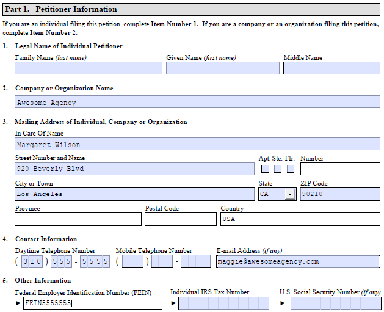The width and height of the screenshot is (384, 312).
Task: Check the Flr. checkbox
Action: 290,169
